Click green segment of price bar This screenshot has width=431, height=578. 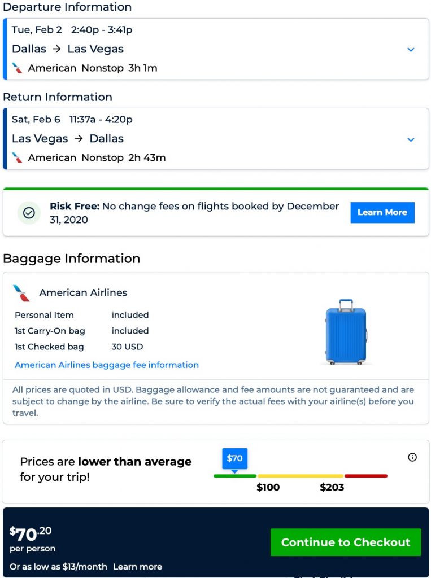[234, 476]
